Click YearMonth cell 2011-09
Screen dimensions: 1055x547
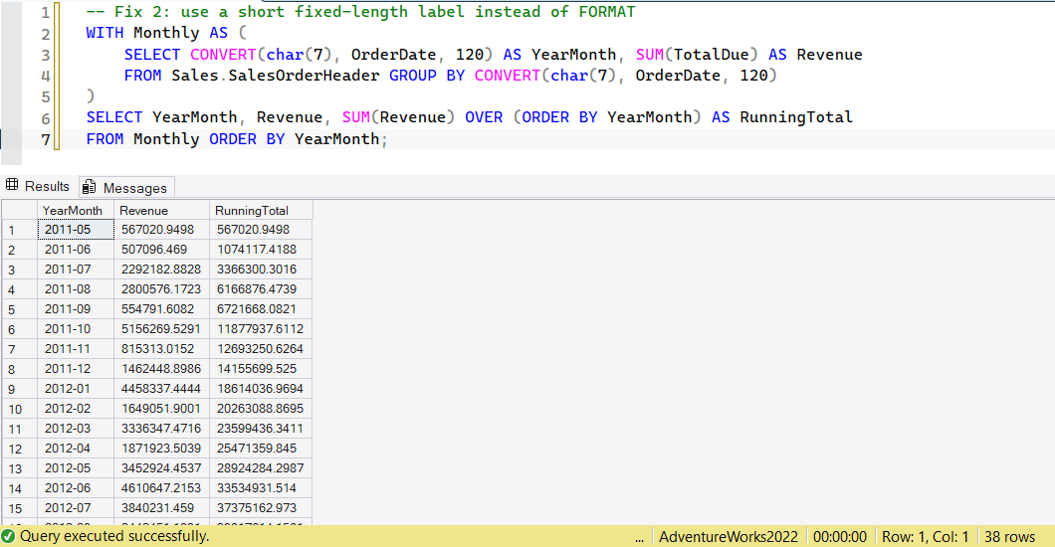[76, 309]
